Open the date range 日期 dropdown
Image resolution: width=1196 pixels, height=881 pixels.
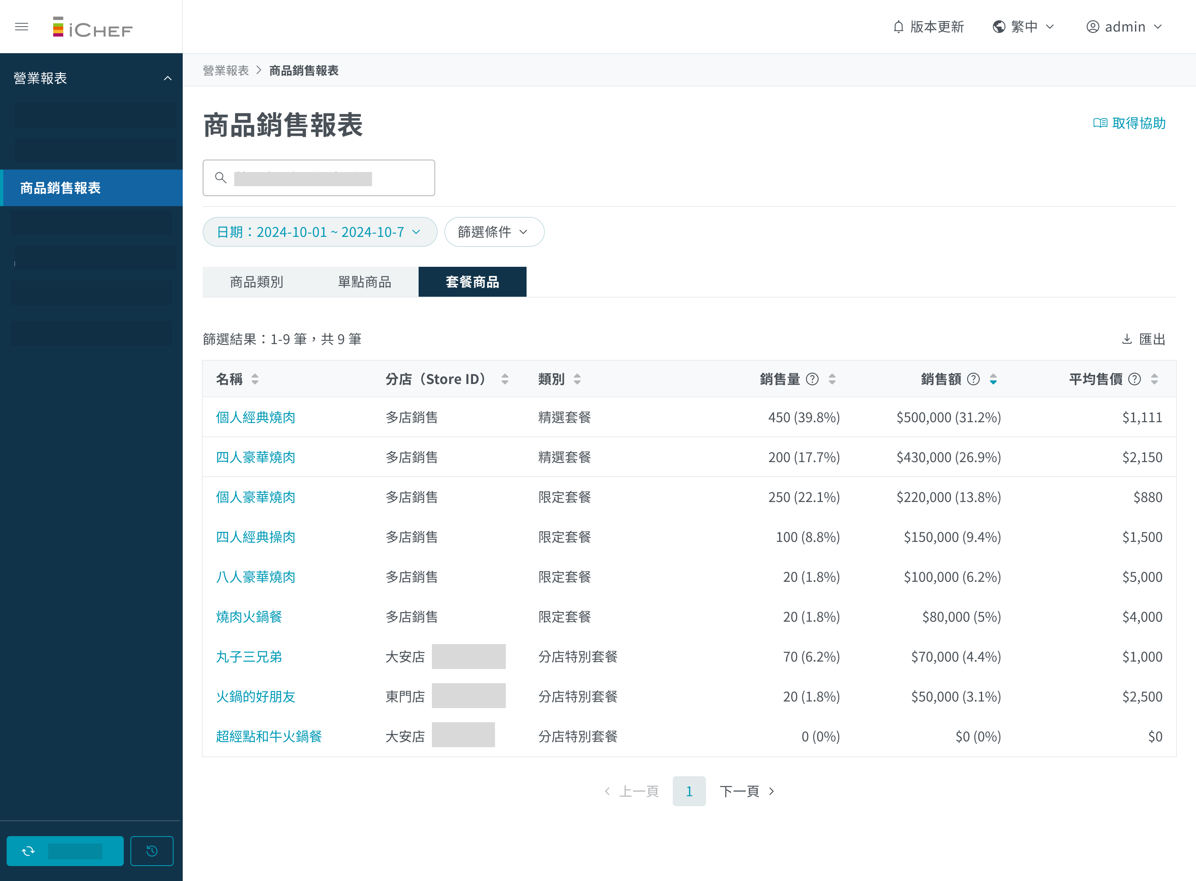point(319,232)
